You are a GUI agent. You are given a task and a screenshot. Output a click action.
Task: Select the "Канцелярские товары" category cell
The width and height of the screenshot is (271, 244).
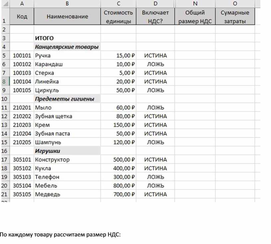(67, 47)
